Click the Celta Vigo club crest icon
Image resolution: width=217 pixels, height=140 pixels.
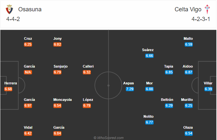point(207,9)
